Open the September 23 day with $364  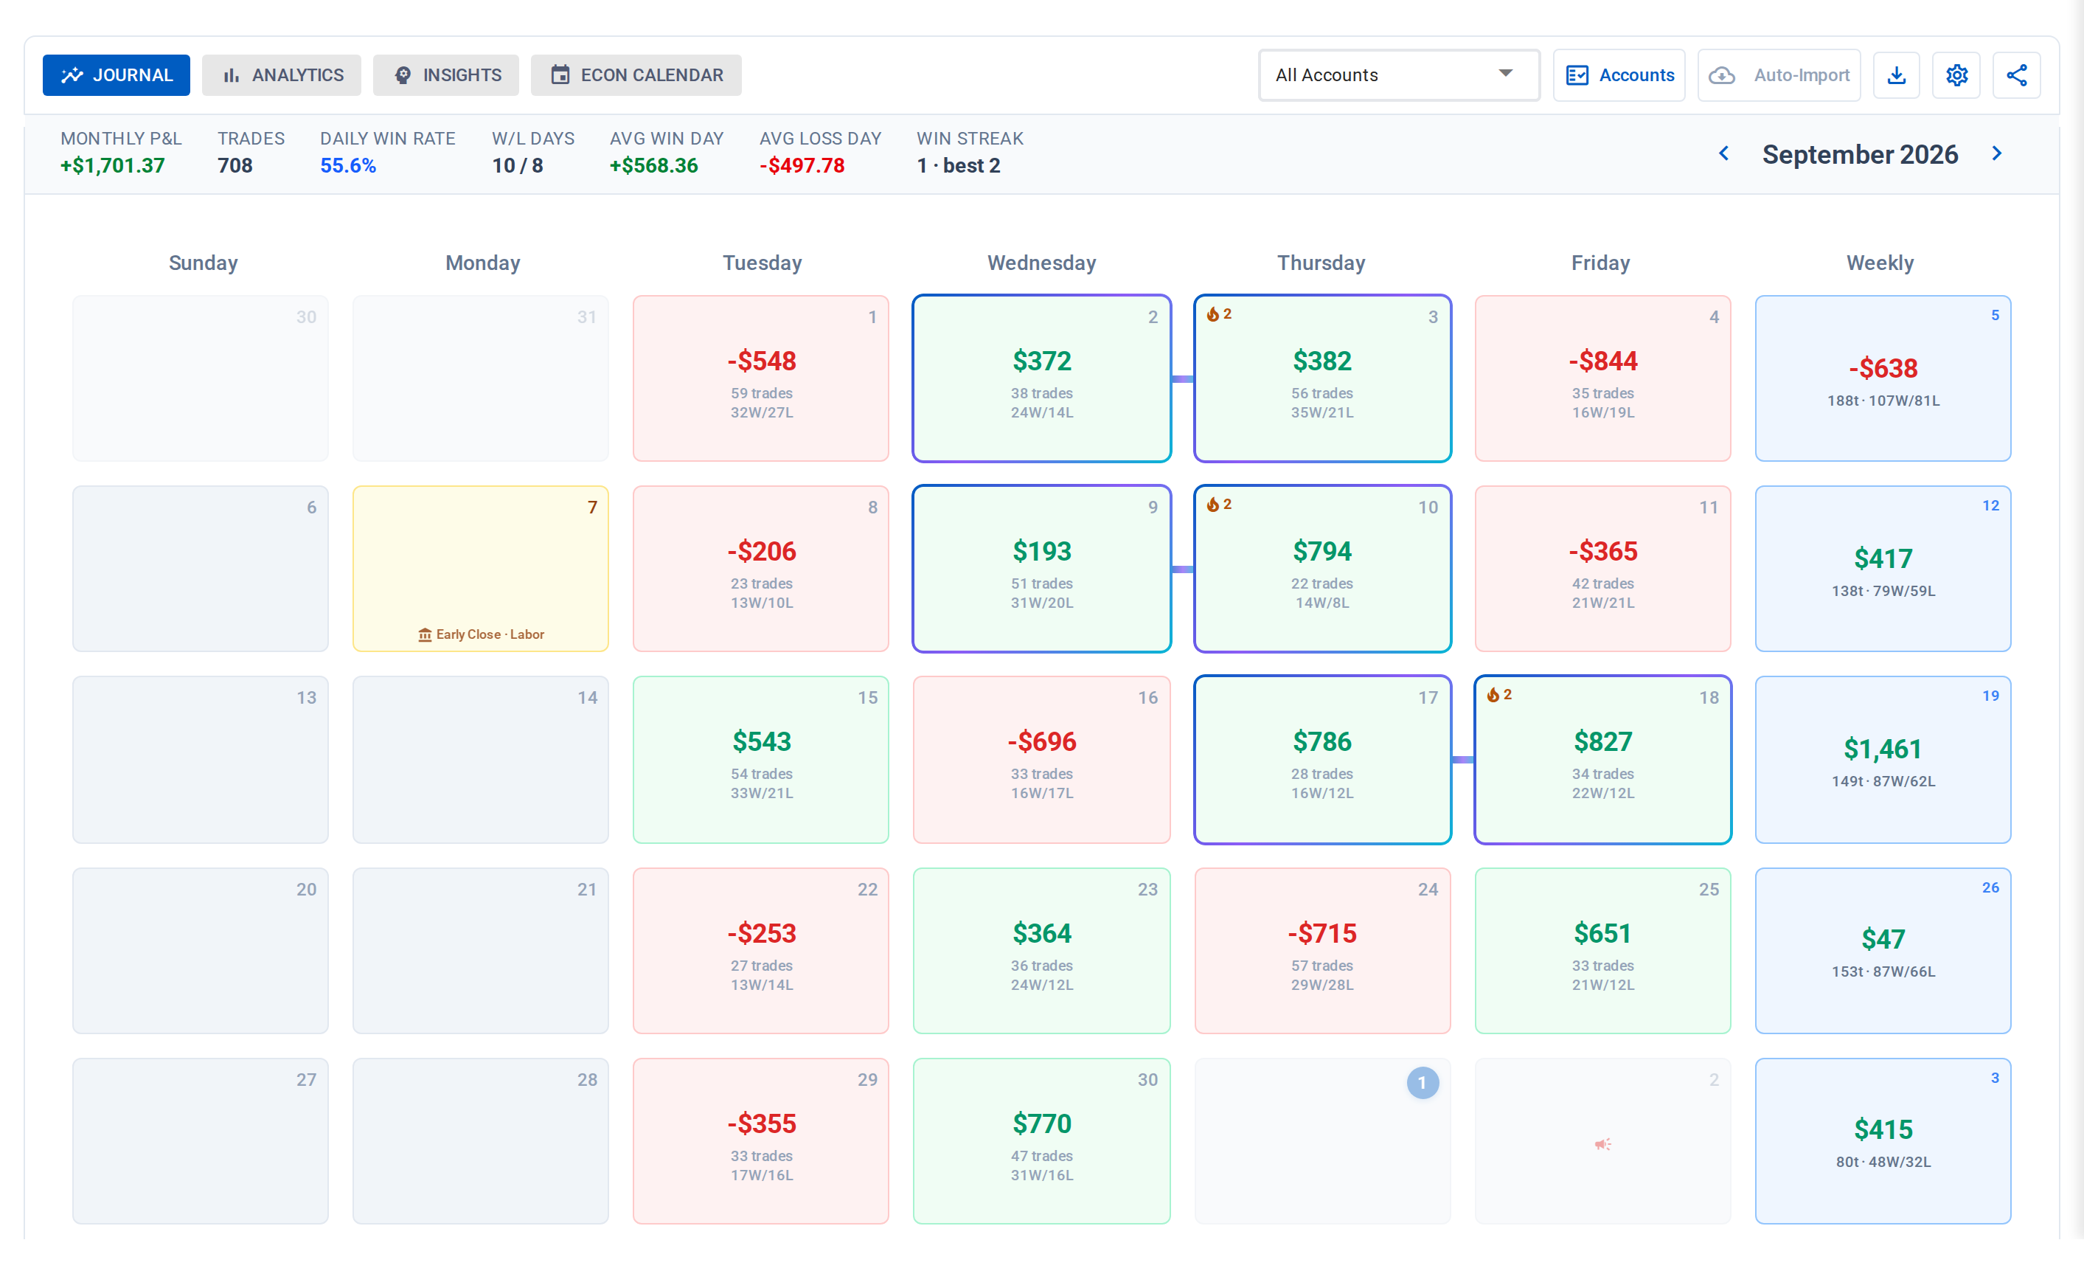pos(1041,951)
